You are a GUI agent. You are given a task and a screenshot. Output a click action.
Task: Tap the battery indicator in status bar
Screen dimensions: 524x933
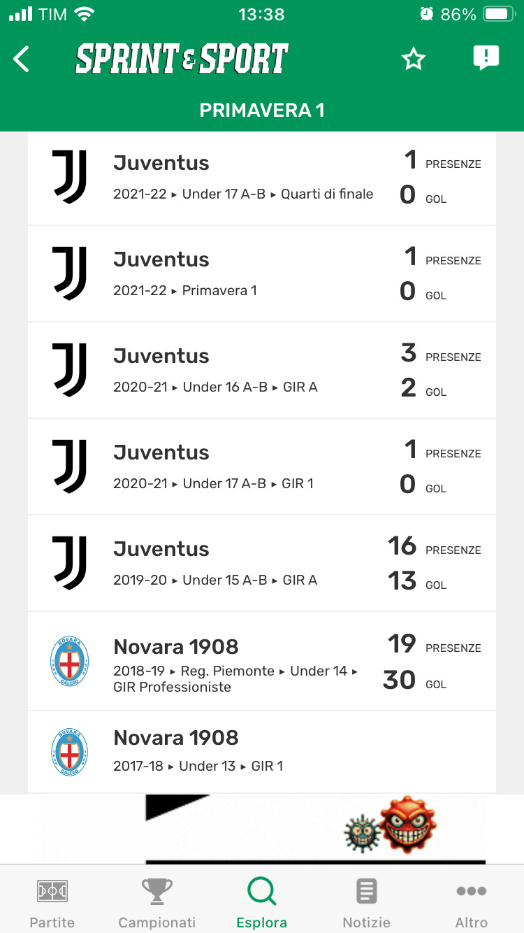pos(499,14)
